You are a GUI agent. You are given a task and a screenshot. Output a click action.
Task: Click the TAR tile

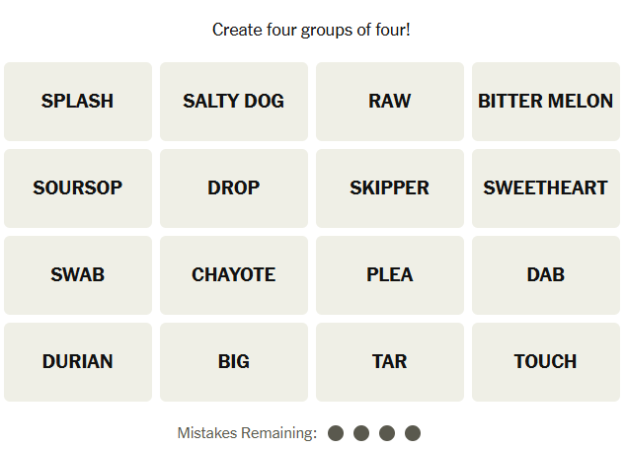tap(390, 362)
